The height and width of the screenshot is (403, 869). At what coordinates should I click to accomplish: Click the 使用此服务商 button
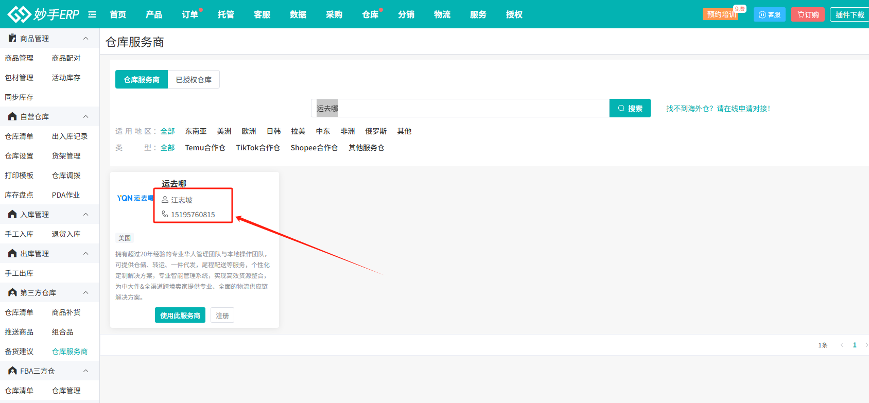click(x=180, y=315)
